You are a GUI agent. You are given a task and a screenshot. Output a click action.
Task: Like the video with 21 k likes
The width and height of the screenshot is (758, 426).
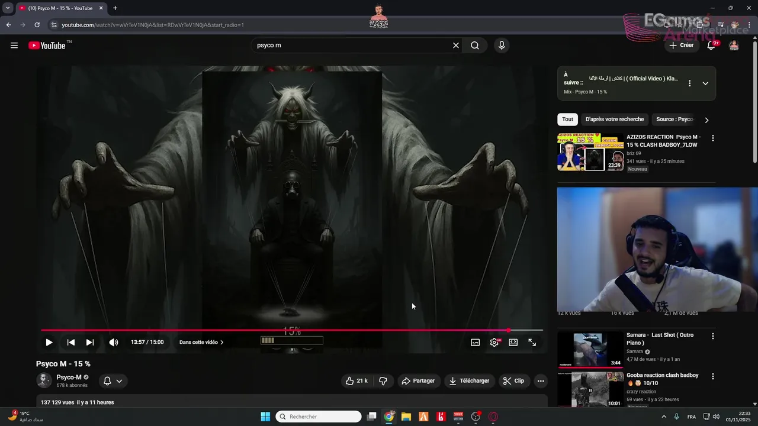[356, 381]
